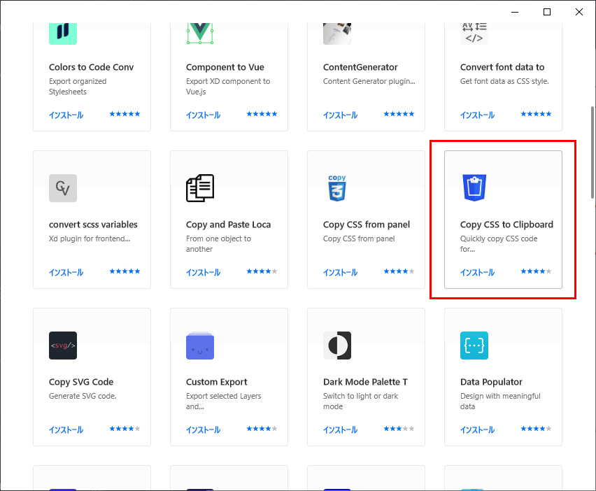Open the Copy SVG Code title

(81, 382)
